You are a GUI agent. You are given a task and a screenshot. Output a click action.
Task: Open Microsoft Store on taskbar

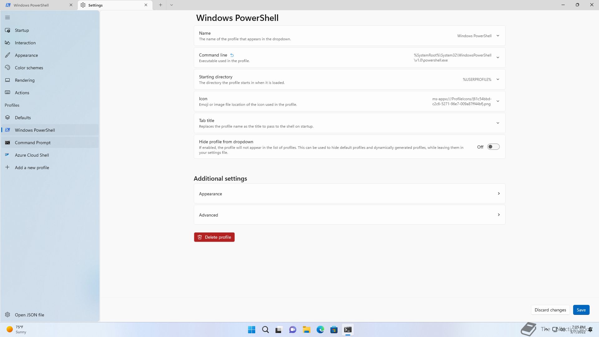click(x=334, y=330)
